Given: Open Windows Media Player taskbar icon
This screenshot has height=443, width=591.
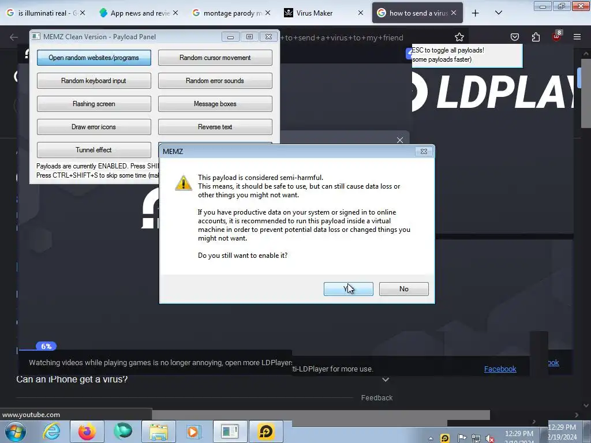Looking at the screenshot, I should (x=193, y=431).
